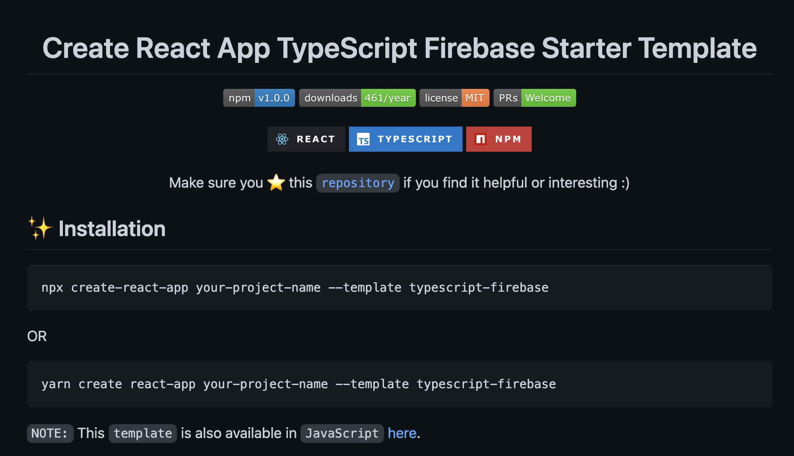The height and width of the screenshot is (456, 794).
Task: Click the Installation section heading
Action: 112,229
